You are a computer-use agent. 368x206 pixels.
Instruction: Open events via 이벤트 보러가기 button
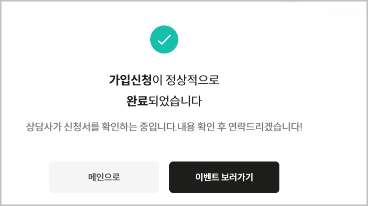point(224,177)
